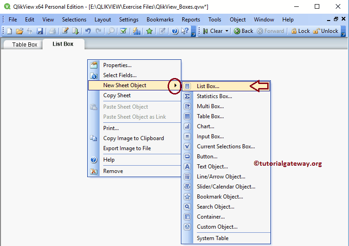Viewport: 349px width, 246px height.
Task: Click the Multi Box icon in submenu
Action: (x=187, y=106)
